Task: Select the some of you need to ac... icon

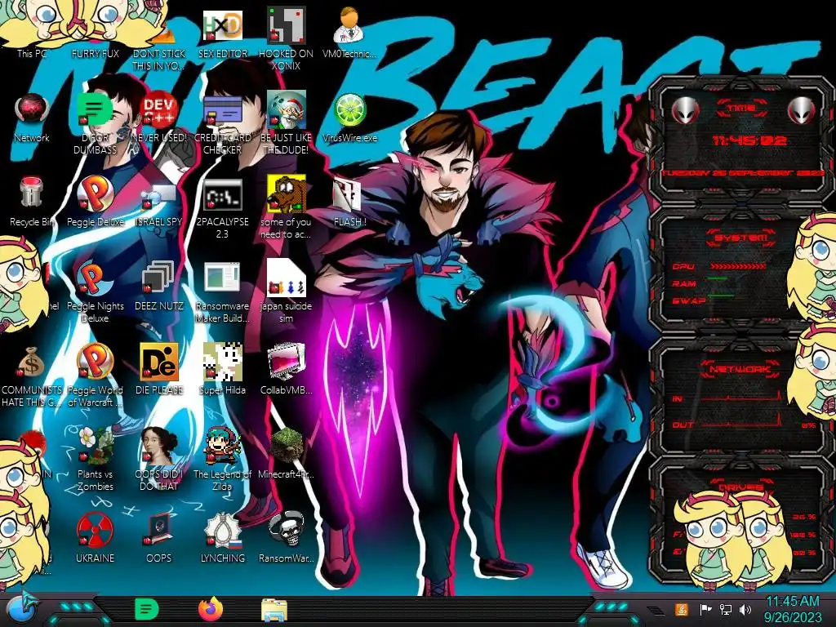Action: tap(287, 208)
